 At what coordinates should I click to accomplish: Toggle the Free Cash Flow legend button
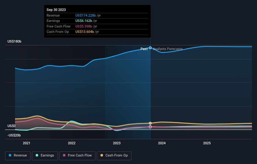tap(77, 156)
